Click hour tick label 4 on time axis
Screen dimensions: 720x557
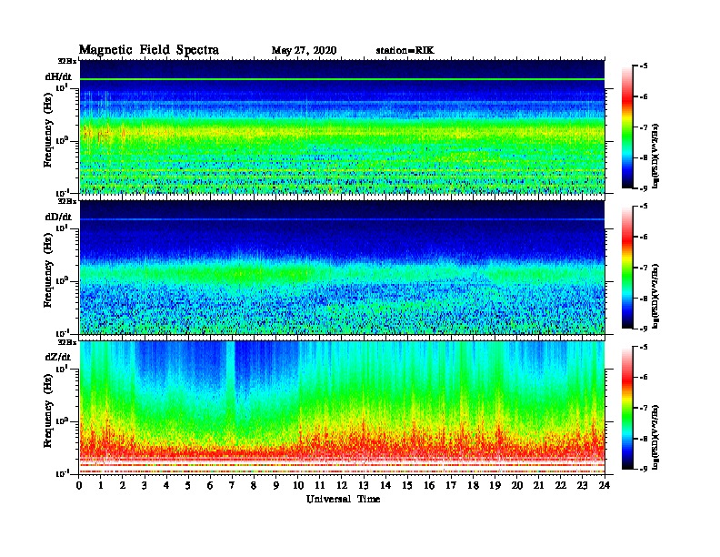click(x=166, y=485)
